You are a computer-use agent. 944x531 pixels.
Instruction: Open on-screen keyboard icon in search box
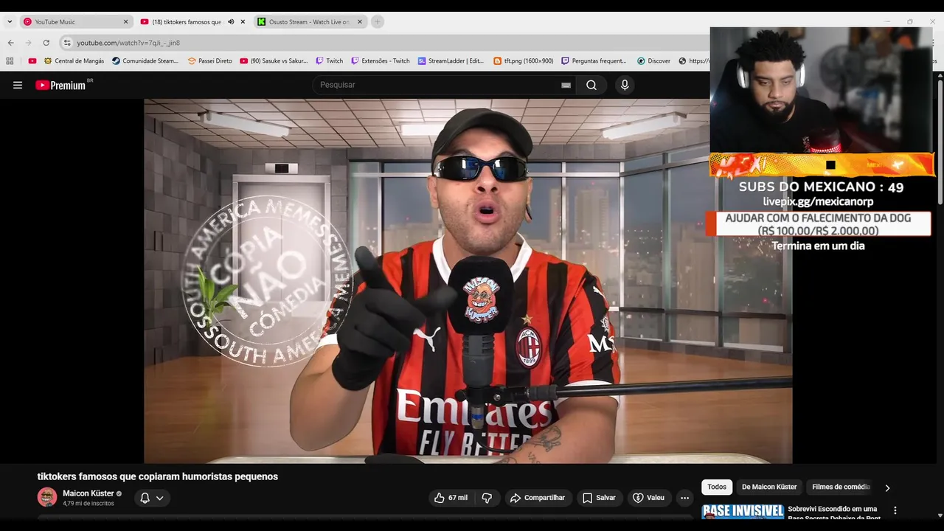(x=566, y=85)
